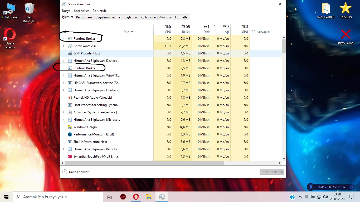Click the Advanced SystemCare Service process icon
Viewport: 360px width, 202px height.
pyautogui.click(x=70, y=112)
